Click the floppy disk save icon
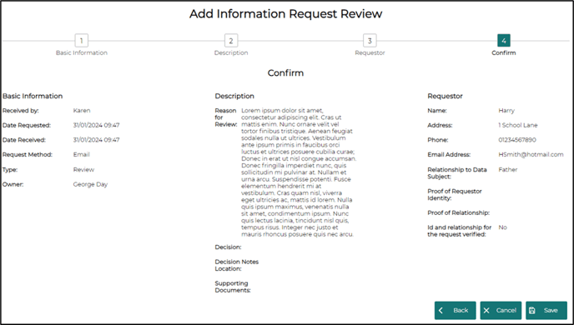The width and height of the screenshot is (574, 325). pyautogui.click(x=532, y=310)
